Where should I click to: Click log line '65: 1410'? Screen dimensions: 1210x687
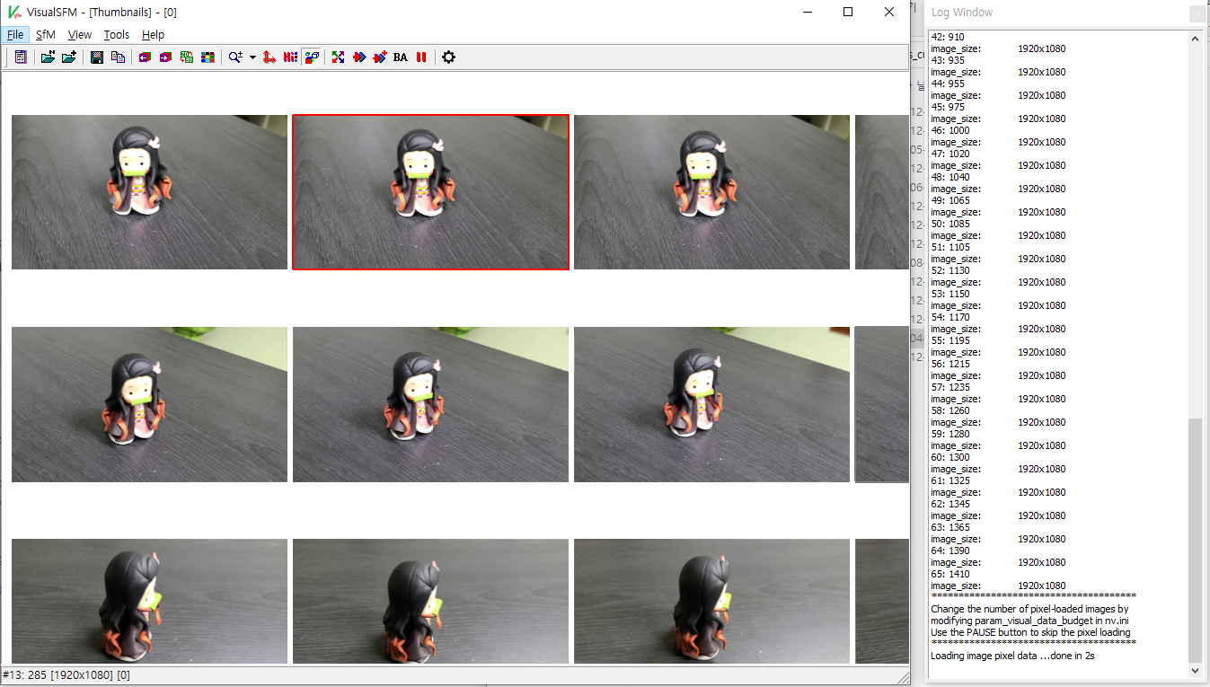950,574
